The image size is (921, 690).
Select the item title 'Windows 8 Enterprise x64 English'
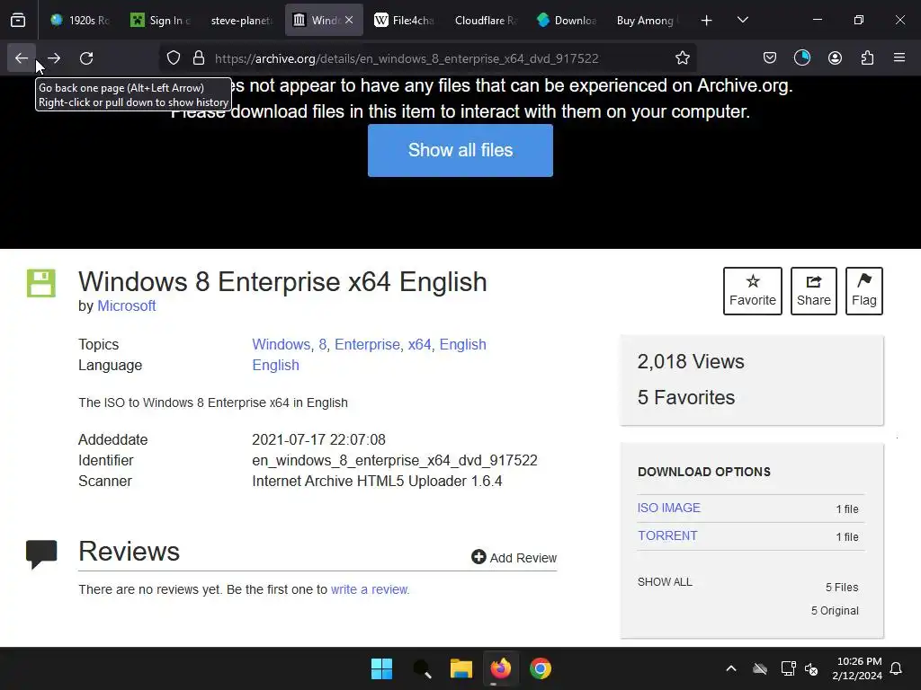coord(282,281)
